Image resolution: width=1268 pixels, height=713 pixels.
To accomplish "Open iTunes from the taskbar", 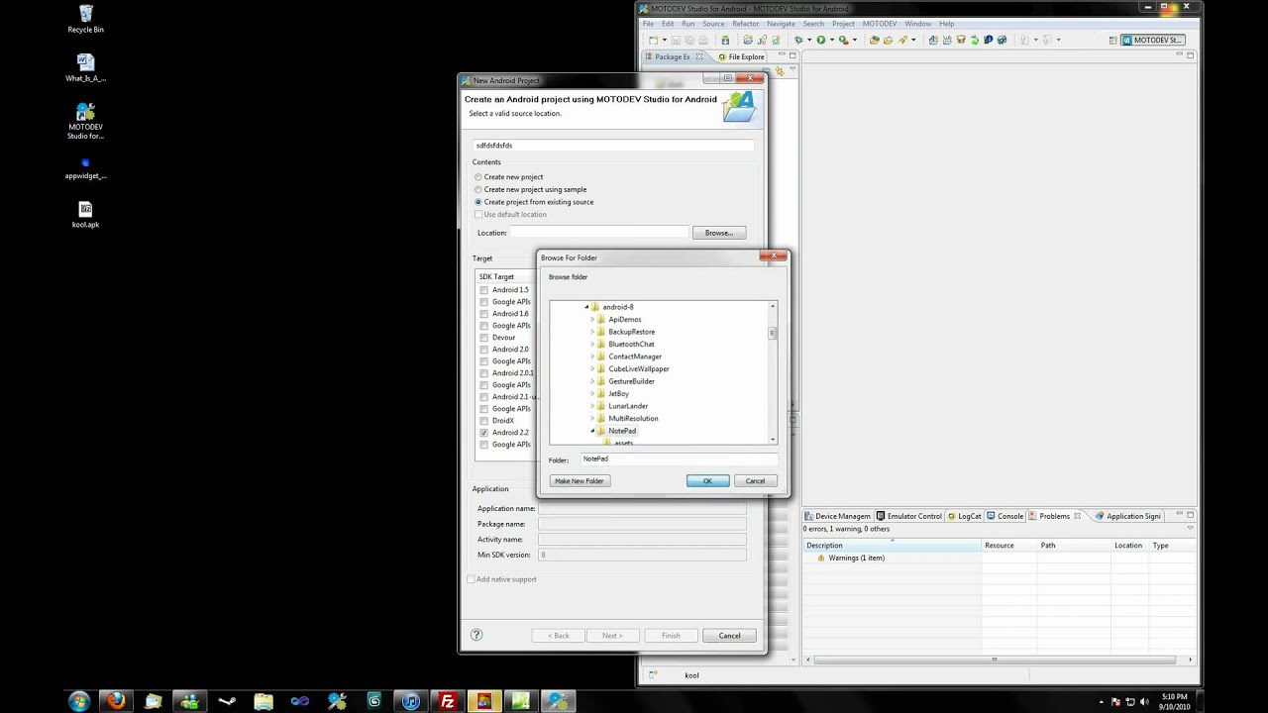I will coord(410,701).
